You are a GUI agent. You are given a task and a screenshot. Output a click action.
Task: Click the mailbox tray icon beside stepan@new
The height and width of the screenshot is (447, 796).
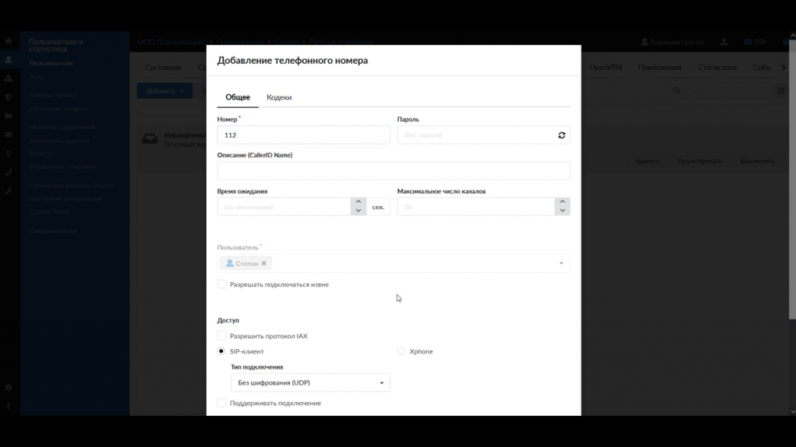click(150, 138)
